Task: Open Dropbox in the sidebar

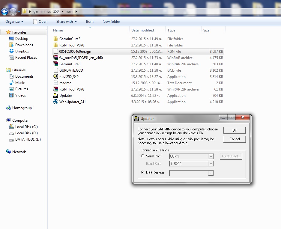Action: [x=22, y=51]
